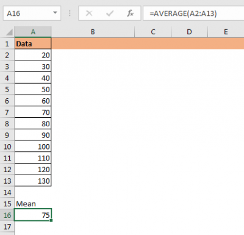Click the cell containing 110

(33, 158)
